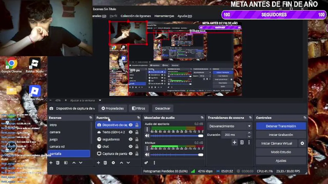Move the selected scene down in Escenas
The height and width of the screenshot is (184, 328).
[x=81, y=163]
